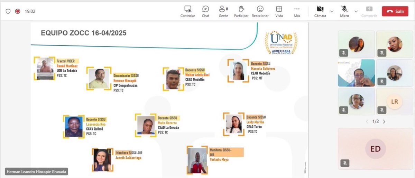Expand the microphone options dropdown arrow
415x178 pixels.
point(356,11)
